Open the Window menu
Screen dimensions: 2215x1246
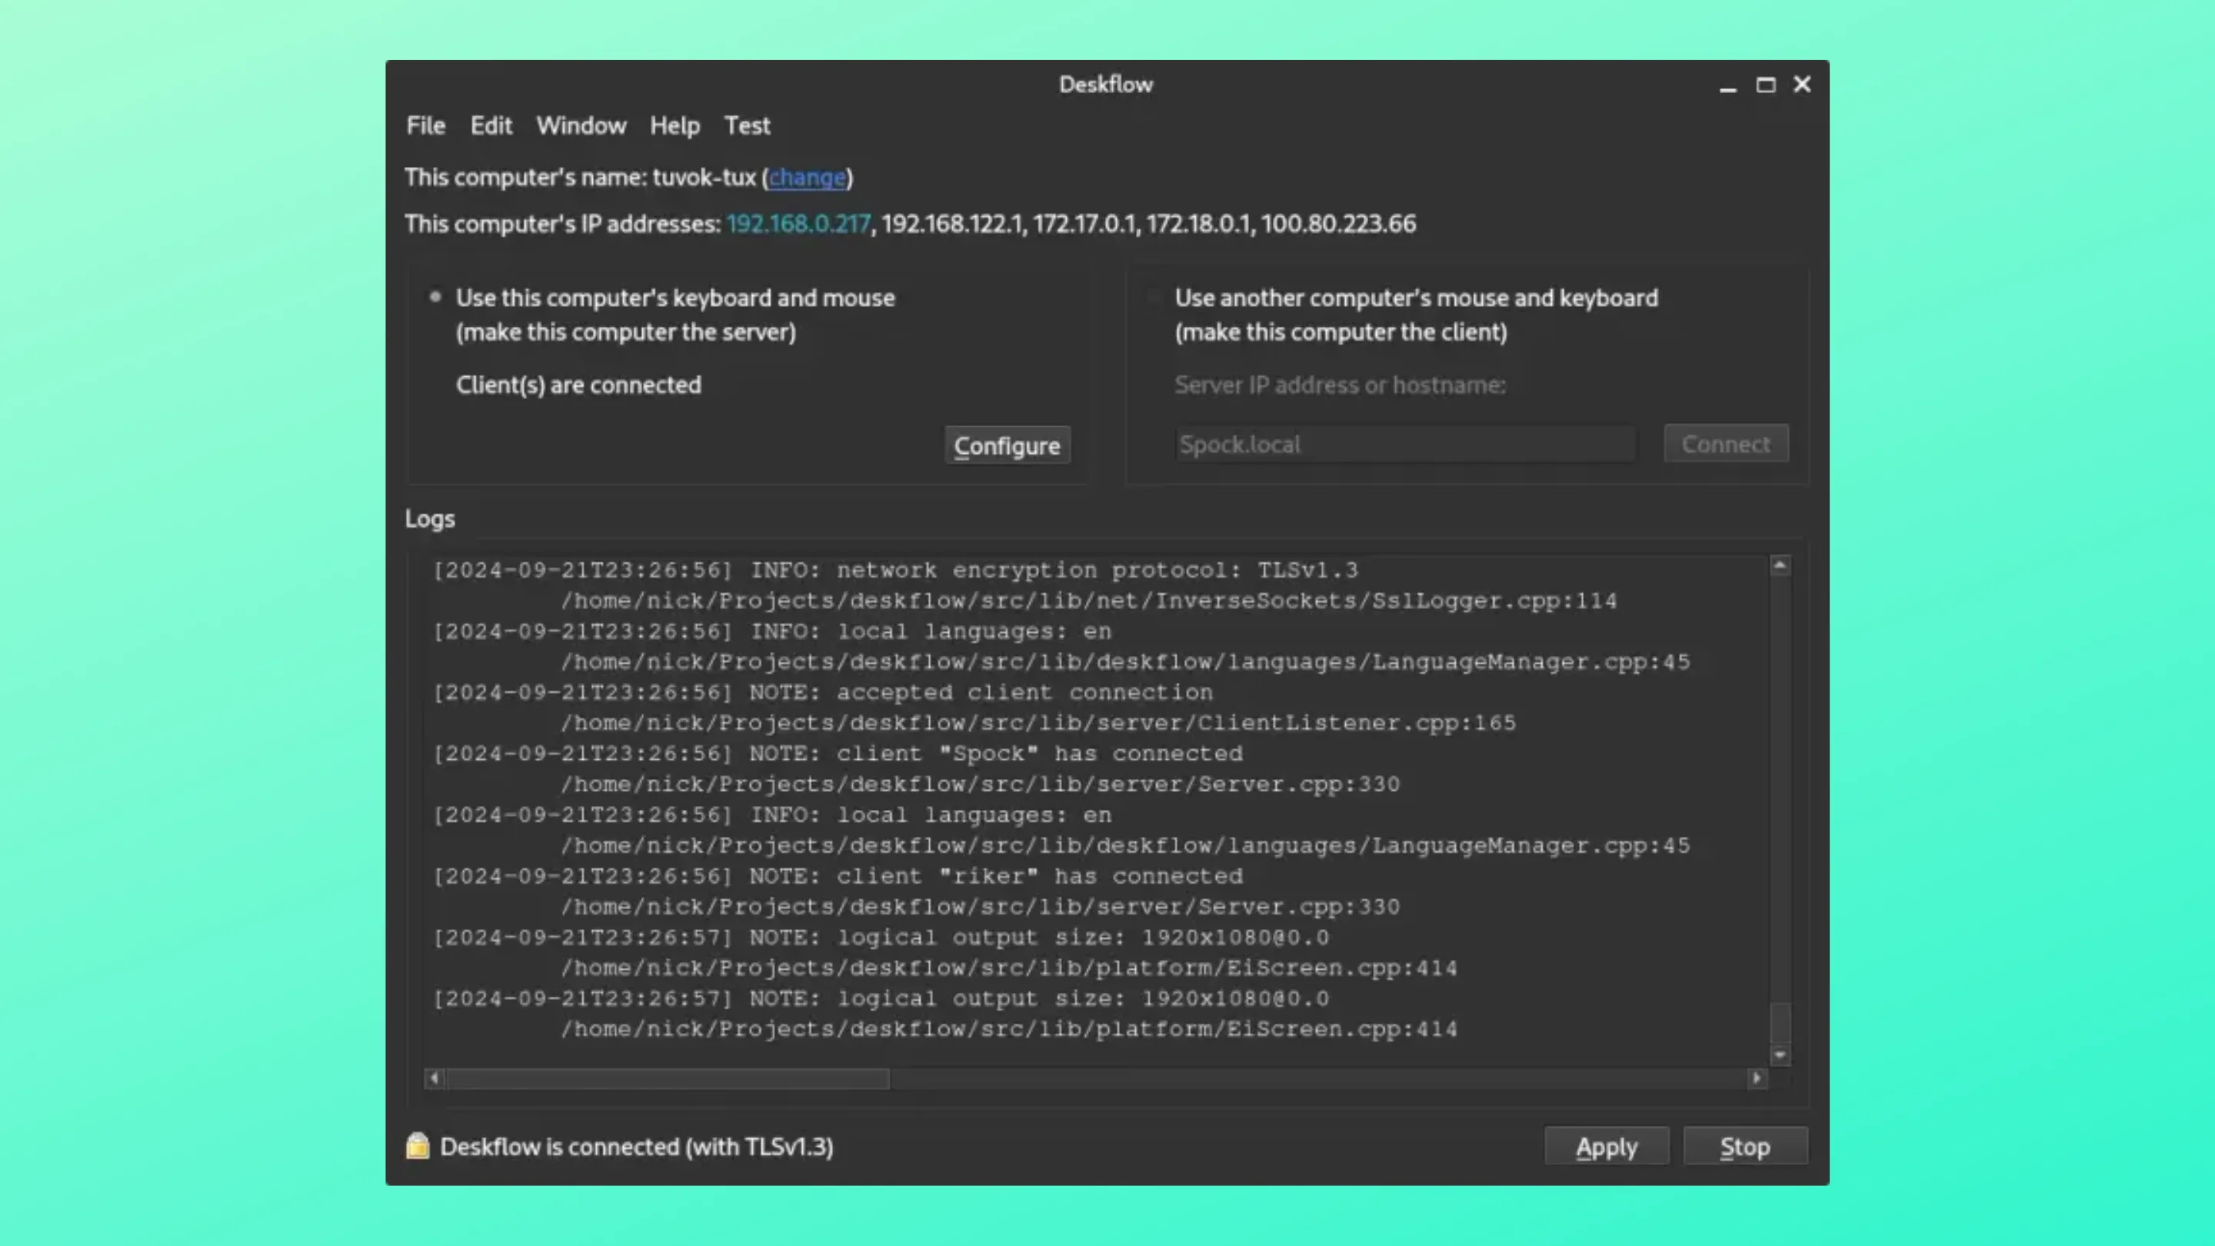(581, 125)
